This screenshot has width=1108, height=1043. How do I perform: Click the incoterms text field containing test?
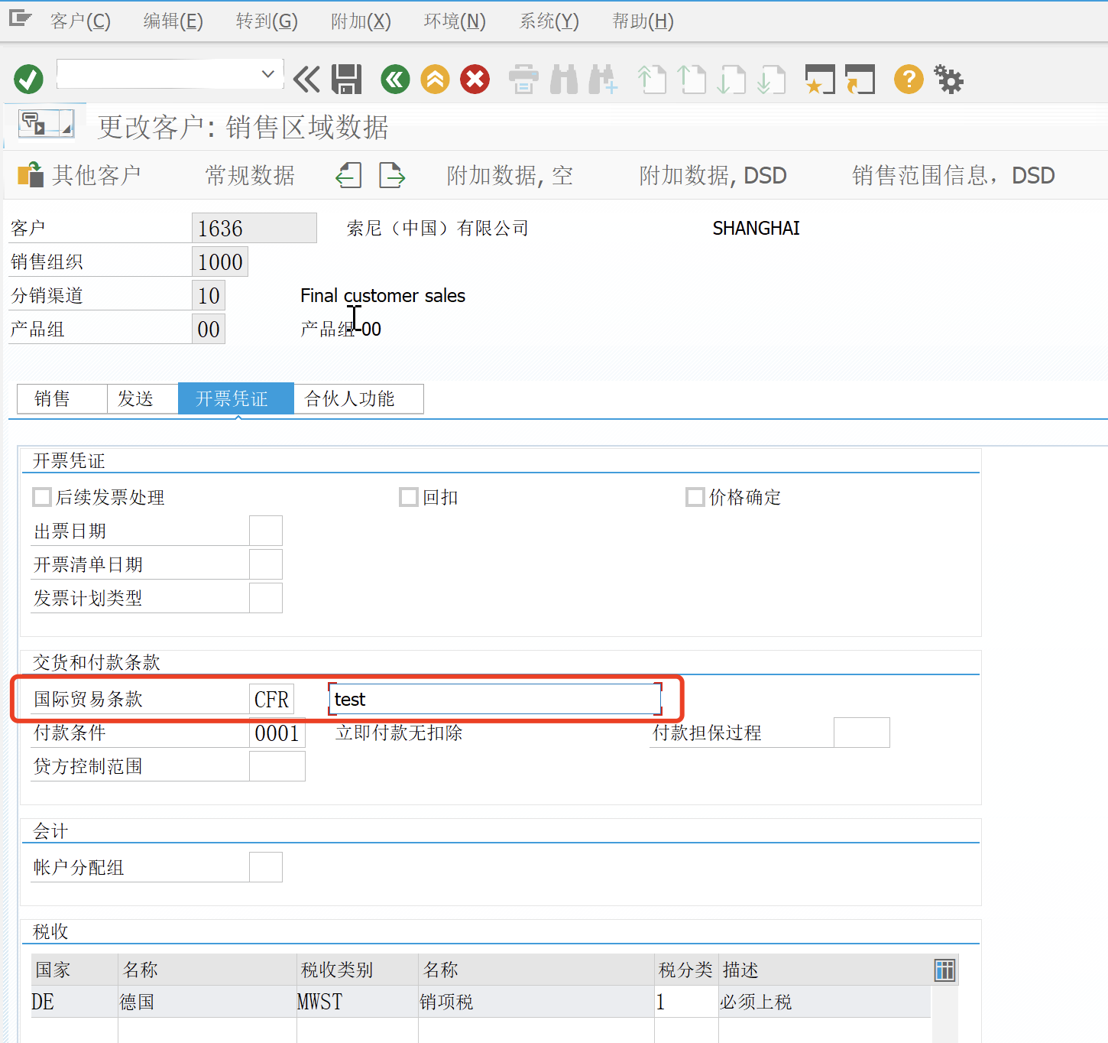[495, 699]
